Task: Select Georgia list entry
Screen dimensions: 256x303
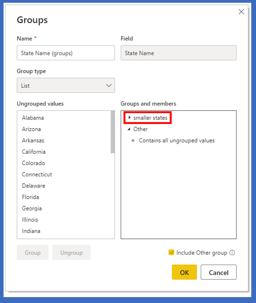Action: tap(32, 209)
